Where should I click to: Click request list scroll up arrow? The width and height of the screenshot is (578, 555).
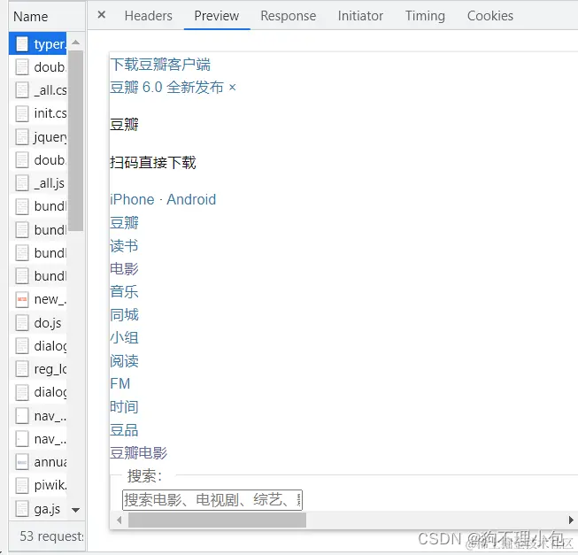[75, 42]
